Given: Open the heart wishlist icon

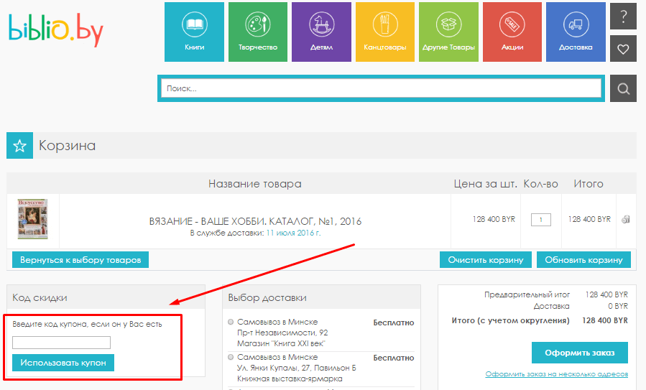Looking at the screenshot, I should click(623, 49).
